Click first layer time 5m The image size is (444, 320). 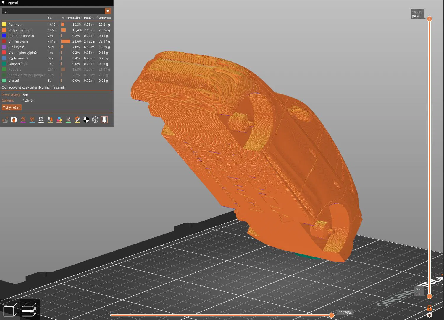[25, 95]
